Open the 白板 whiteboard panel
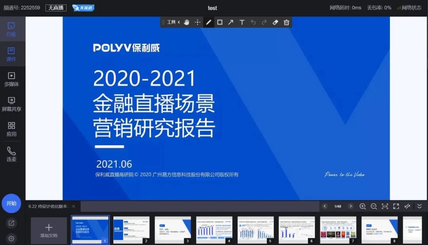 (11, 29)
